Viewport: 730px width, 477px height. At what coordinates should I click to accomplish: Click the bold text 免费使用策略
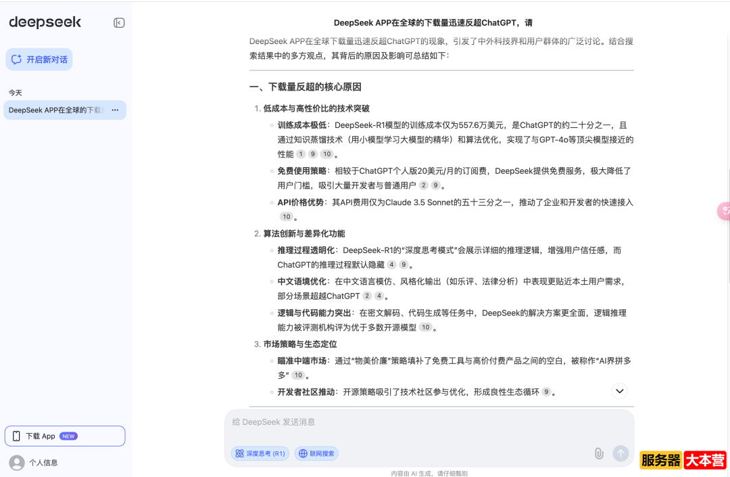(x=302, y=171)
